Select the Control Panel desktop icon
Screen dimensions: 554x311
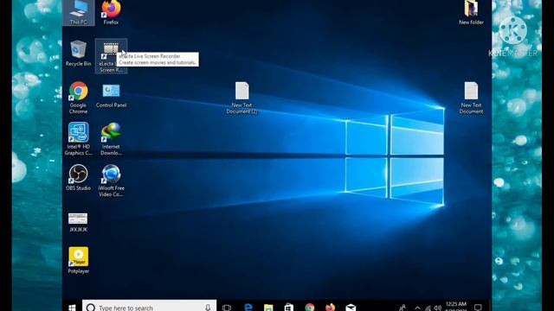click(x=111, y=95)
